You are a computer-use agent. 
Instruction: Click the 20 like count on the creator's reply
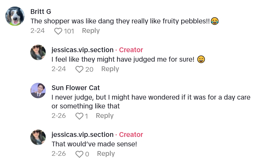pos(89,69)
